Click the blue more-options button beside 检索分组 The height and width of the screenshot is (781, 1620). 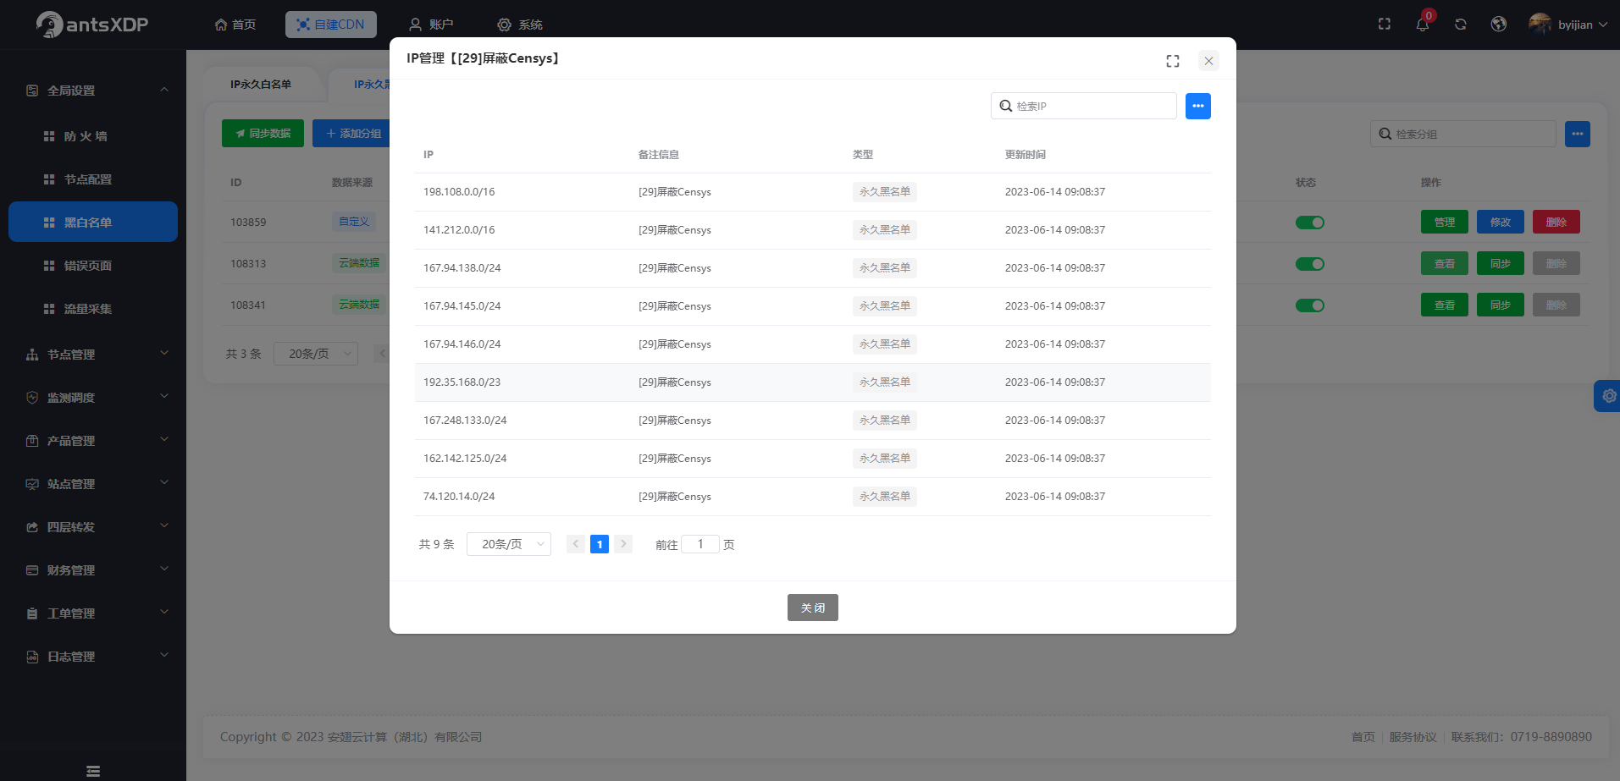coord(1578,134)
